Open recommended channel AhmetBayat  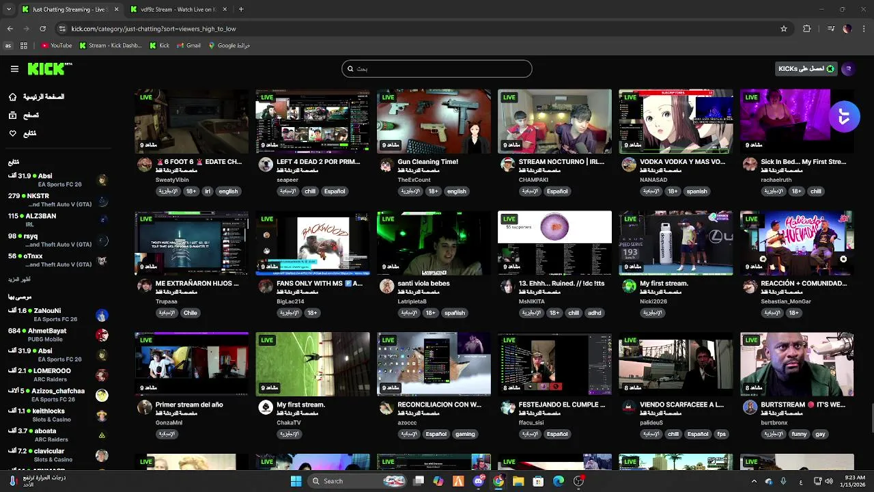tap(58, 335)
